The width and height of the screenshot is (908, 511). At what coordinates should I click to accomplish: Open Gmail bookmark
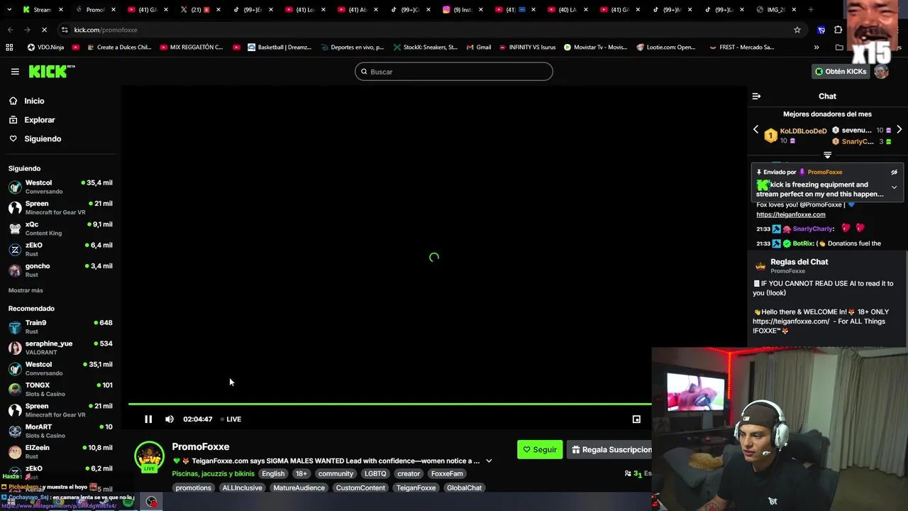click(479, 48)
